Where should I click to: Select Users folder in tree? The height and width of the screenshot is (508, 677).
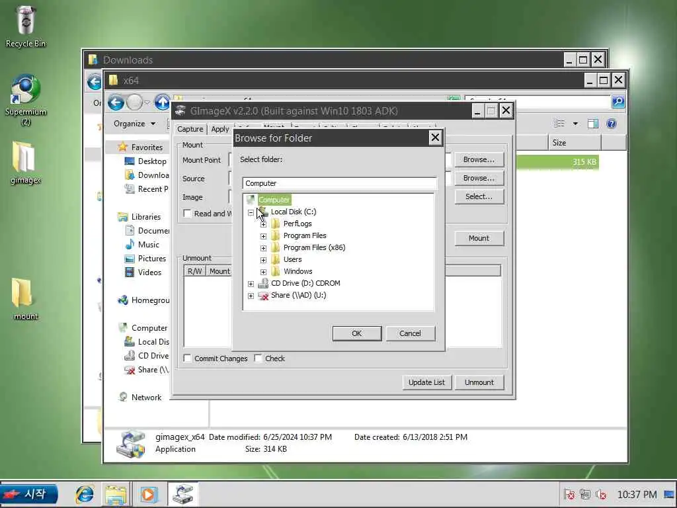pos(293,259)
